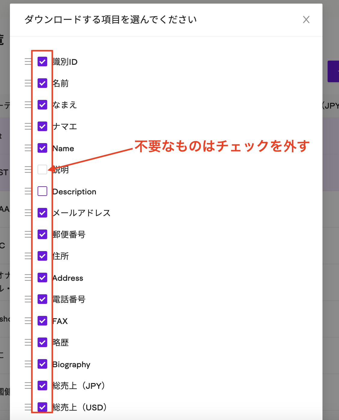Check the Description checkbox
339x420 pixels.
click(x=42, y=191)
